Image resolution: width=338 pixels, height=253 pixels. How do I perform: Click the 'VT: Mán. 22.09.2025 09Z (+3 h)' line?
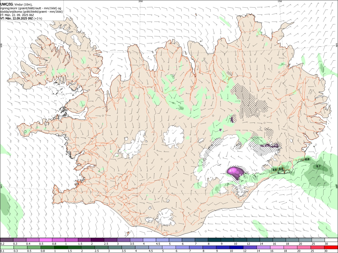click(x=21, y=18)
